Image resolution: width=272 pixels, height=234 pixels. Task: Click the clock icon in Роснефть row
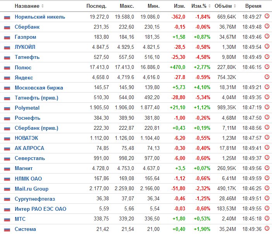(267, 117)
